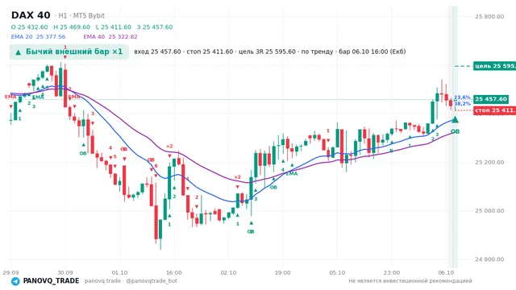Click the '25 800.00' price axis label

click(489, 16)
